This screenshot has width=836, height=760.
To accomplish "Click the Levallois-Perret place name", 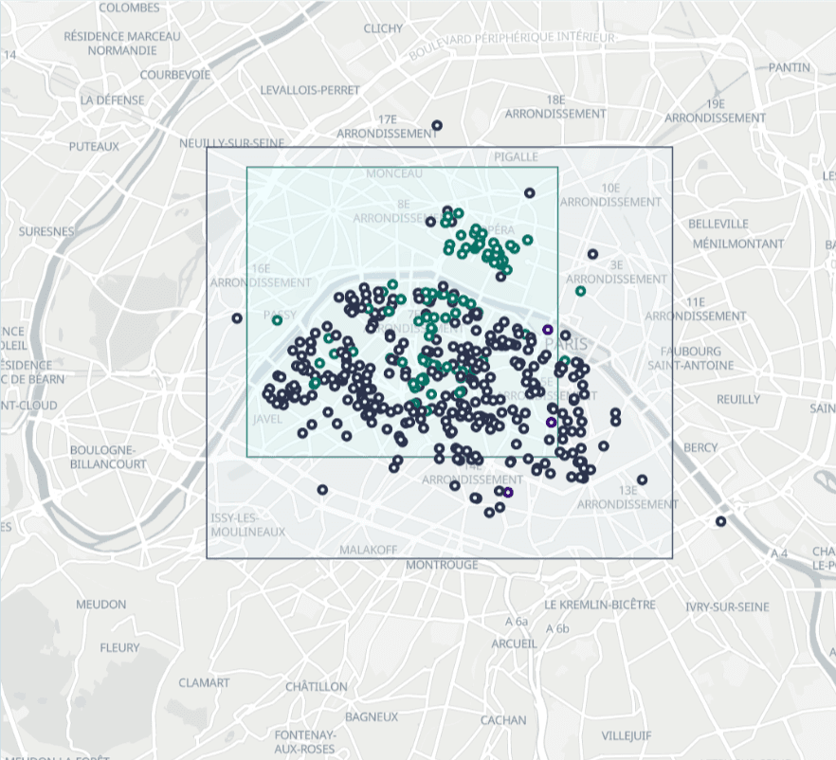I will point(310,90).
